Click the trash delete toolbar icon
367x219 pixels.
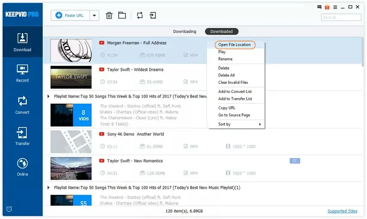pyautogui.click(x=109, y=16)
